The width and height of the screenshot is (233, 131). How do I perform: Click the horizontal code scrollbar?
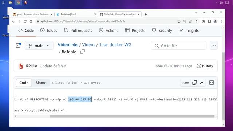pos(132,116)
